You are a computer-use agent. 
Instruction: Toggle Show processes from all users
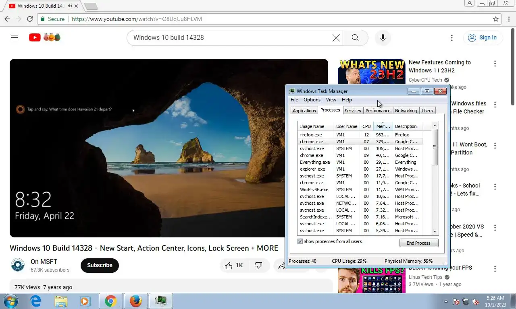pos(300,241)
